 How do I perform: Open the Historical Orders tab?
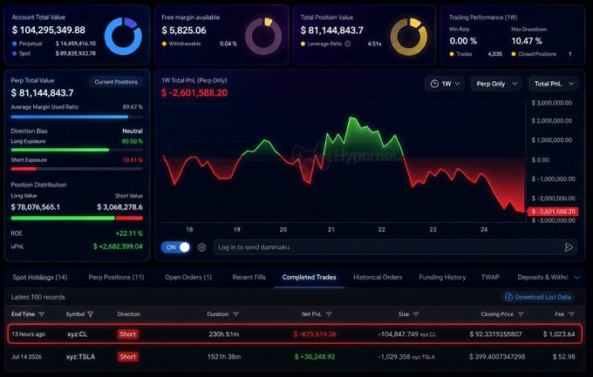(378, 277)
